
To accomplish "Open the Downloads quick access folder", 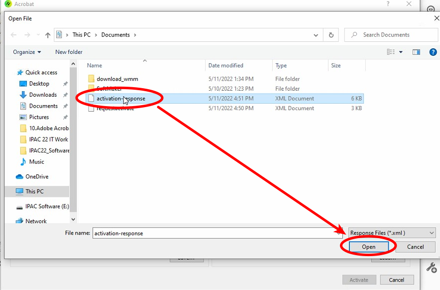I will 43,95.
